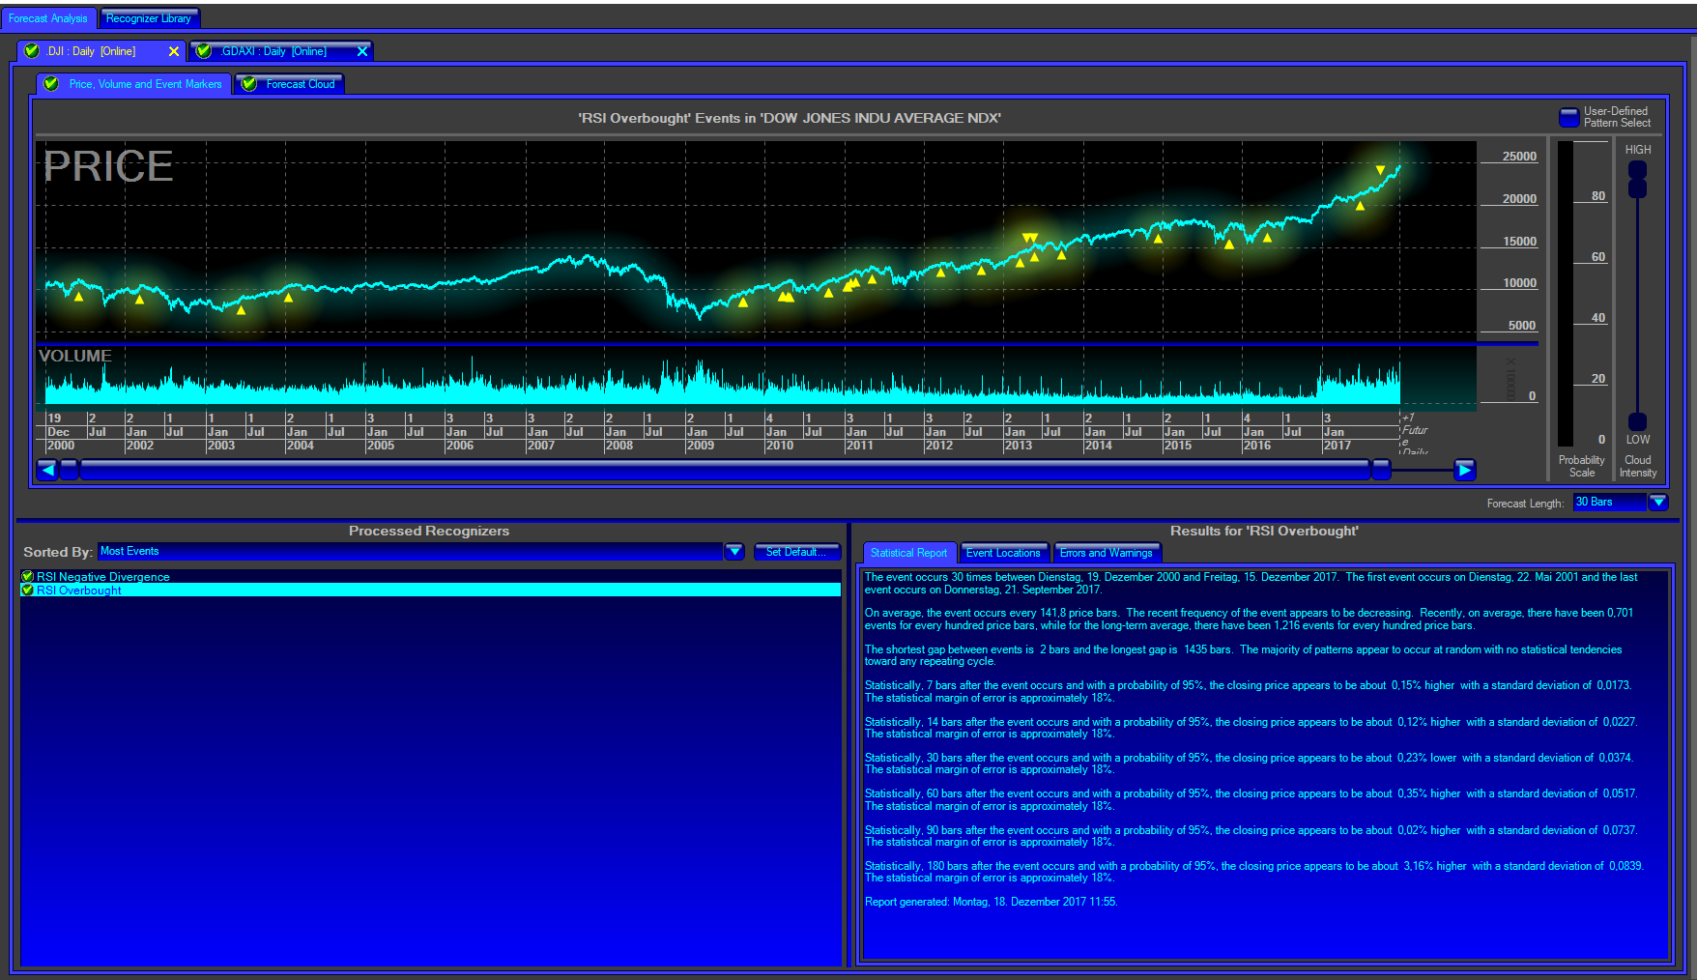Click the 40 mark on the Probability Scale

tap(1598, 318)
